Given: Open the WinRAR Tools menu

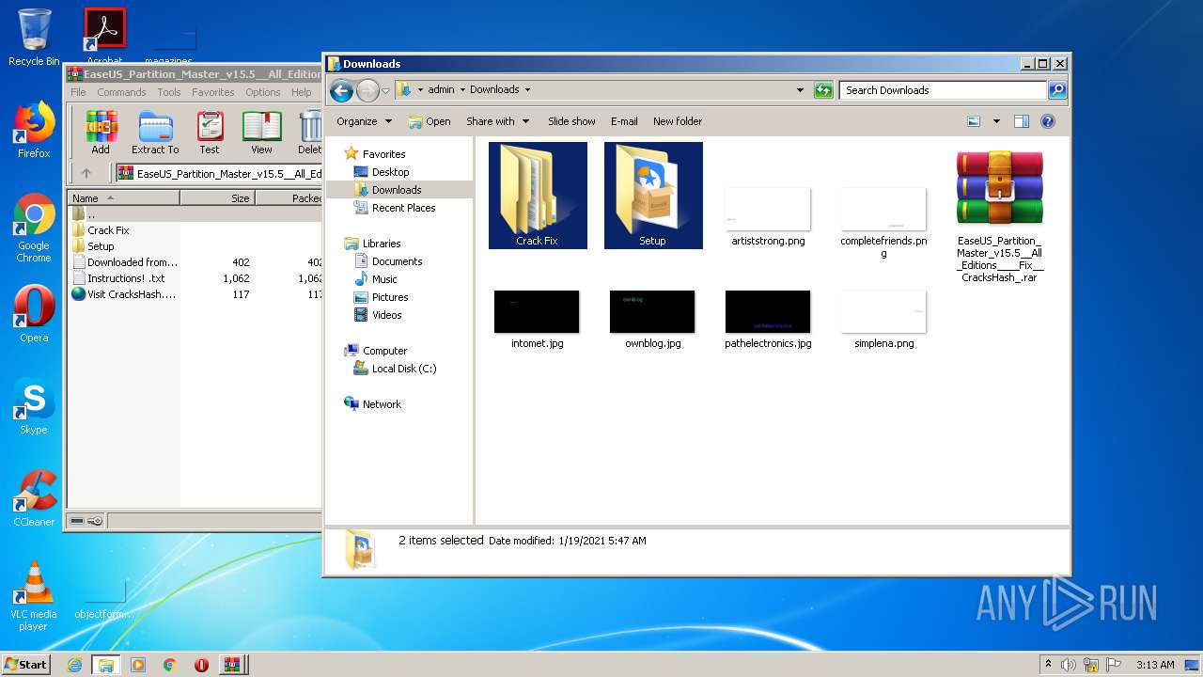Looking at the screenshot, I should click(169, 92).
